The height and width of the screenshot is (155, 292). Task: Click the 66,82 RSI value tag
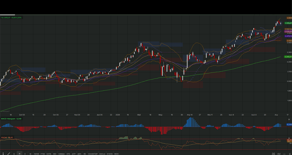289,140
